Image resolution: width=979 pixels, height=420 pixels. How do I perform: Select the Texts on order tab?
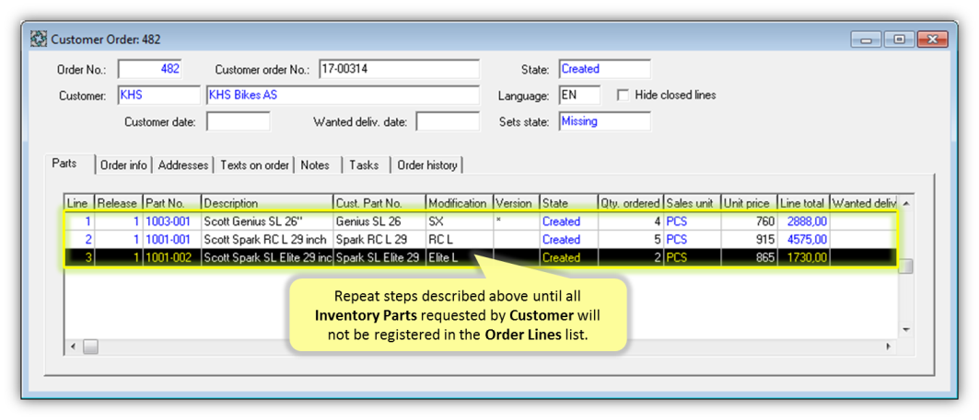tap(254, 165)
